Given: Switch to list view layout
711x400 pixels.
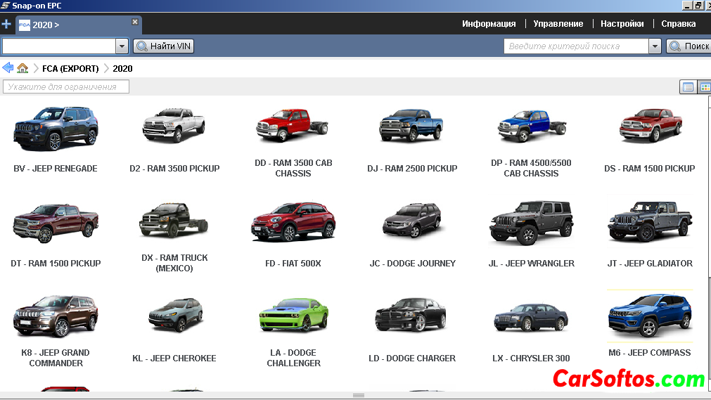Looking at the screenshot, I should pos(688,87).
